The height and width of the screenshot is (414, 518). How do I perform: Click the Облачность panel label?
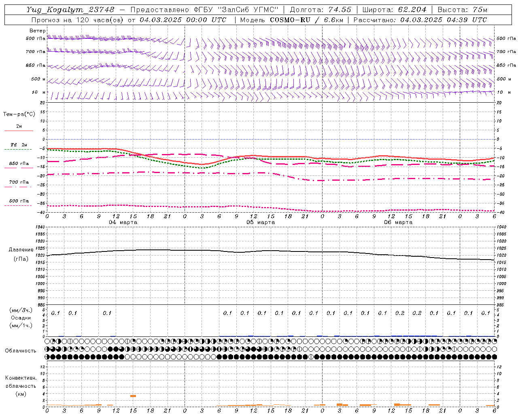click(21, 351)
